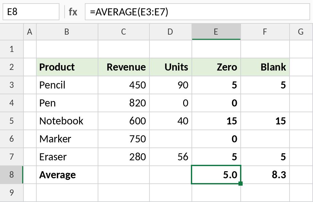
Task: Select column F header
Action: 265,32
